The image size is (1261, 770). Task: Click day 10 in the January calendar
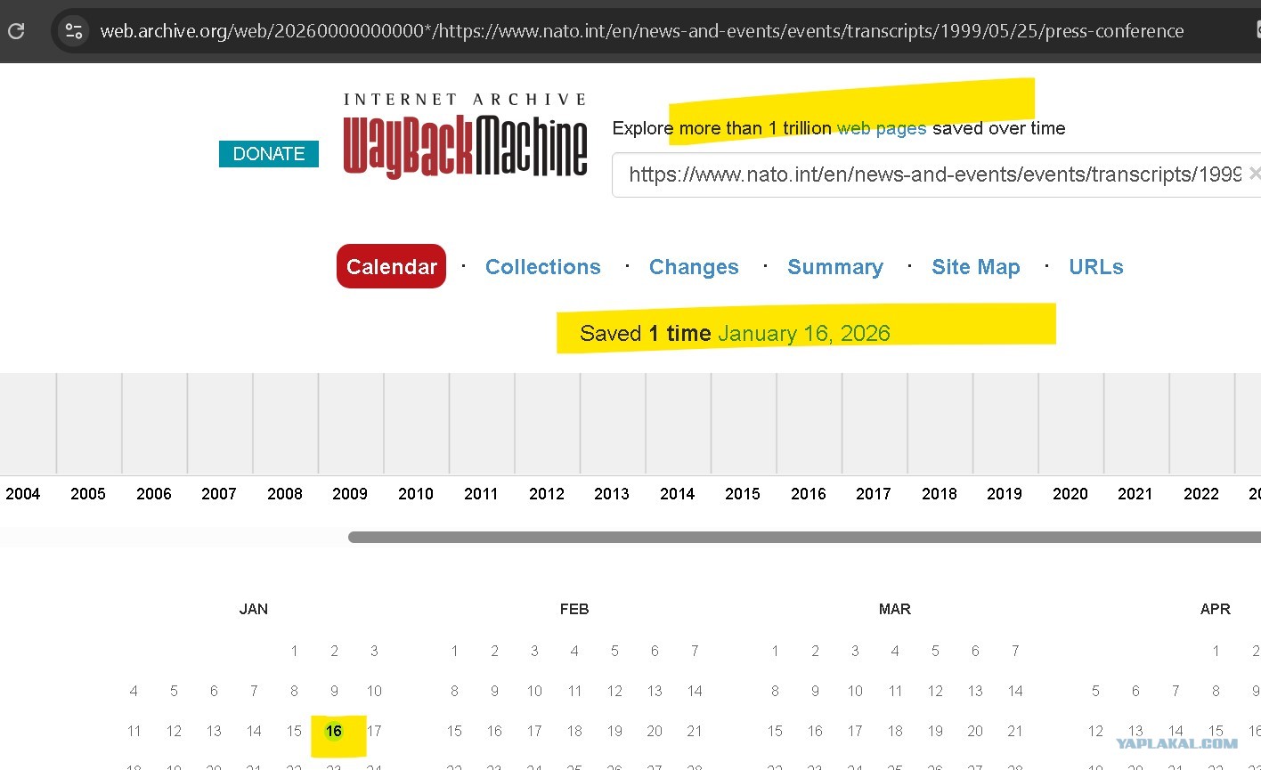[x=374, y=692]
